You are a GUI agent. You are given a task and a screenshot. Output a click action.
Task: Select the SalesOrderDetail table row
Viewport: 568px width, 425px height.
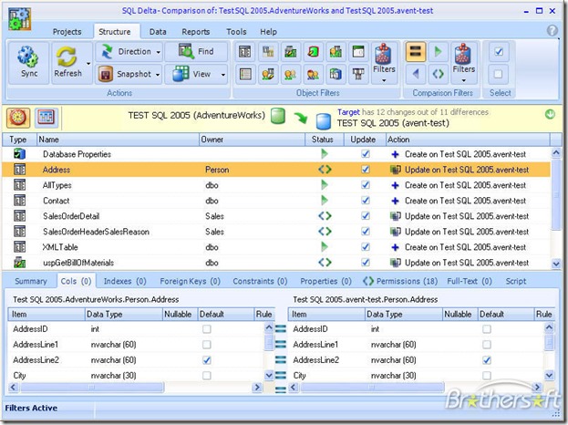[x=276, y=216]
